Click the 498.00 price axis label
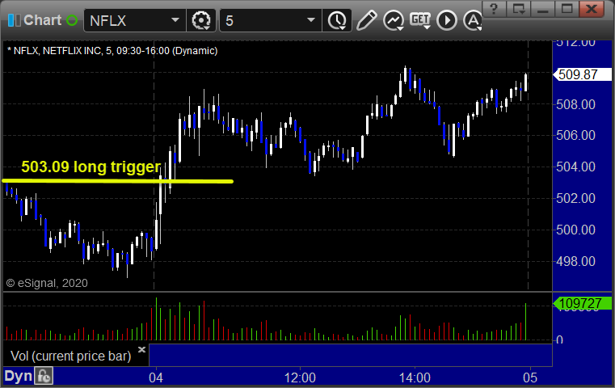This screenshot has width=615, height=388. pos(575,261)
